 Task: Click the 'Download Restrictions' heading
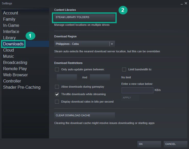coord(68,63)
